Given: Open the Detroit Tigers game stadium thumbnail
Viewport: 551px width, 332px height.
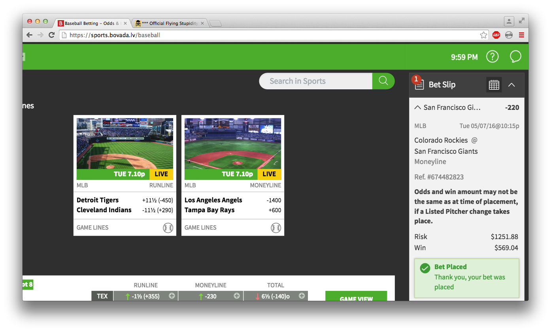Looking at the screenshot, I should tap(125, 143).
